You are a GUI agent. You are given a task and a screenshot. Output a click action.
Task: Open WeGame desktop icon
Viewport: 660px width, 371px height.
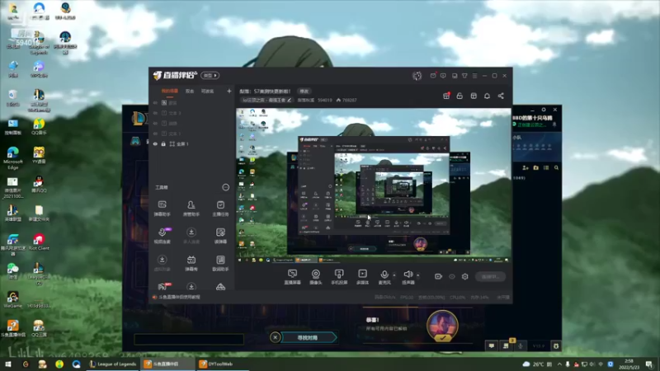coord(12,299)
